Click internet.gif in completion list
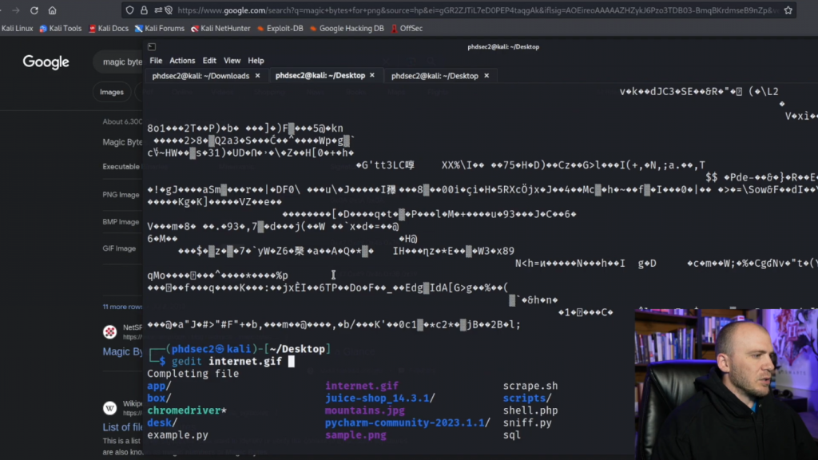 [x=362, y=386]
